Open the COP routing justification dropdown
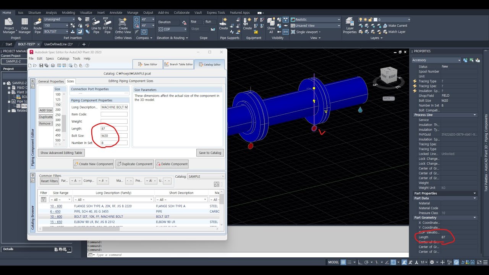The width and height of the screenshot is (489, 275). [x=173, y=29]
